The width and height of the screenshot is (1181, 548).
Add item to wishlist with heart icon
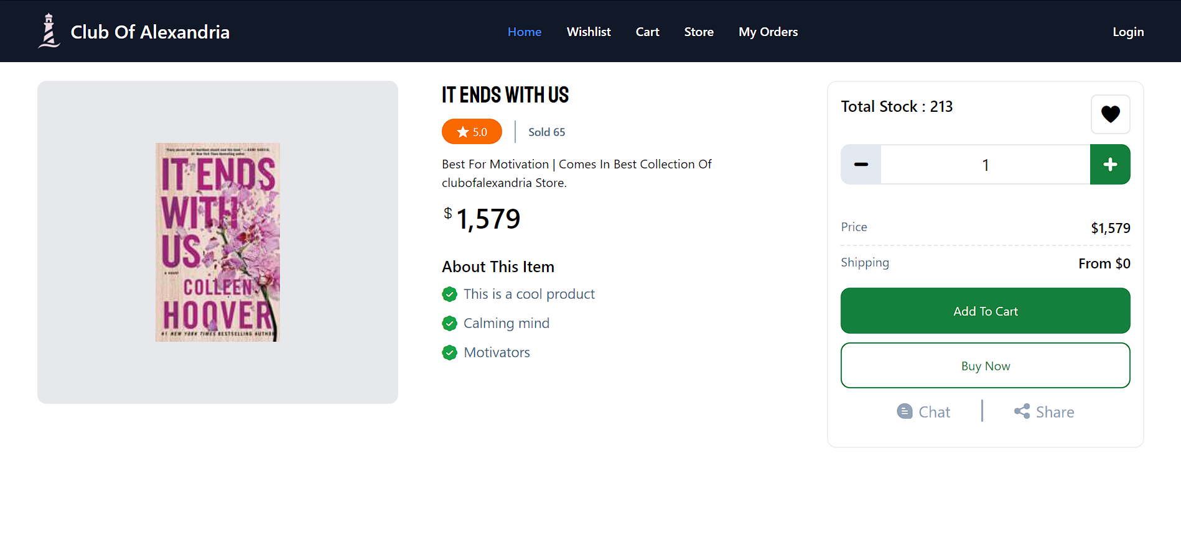tap(1110, 114)
